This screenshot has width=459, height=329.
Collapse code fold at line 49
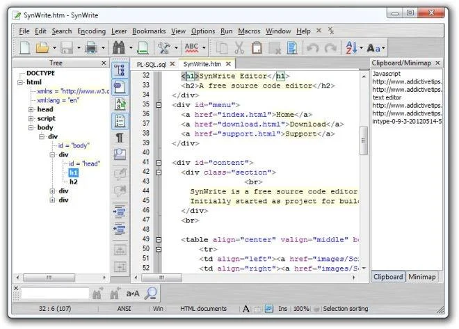[159, 239]
